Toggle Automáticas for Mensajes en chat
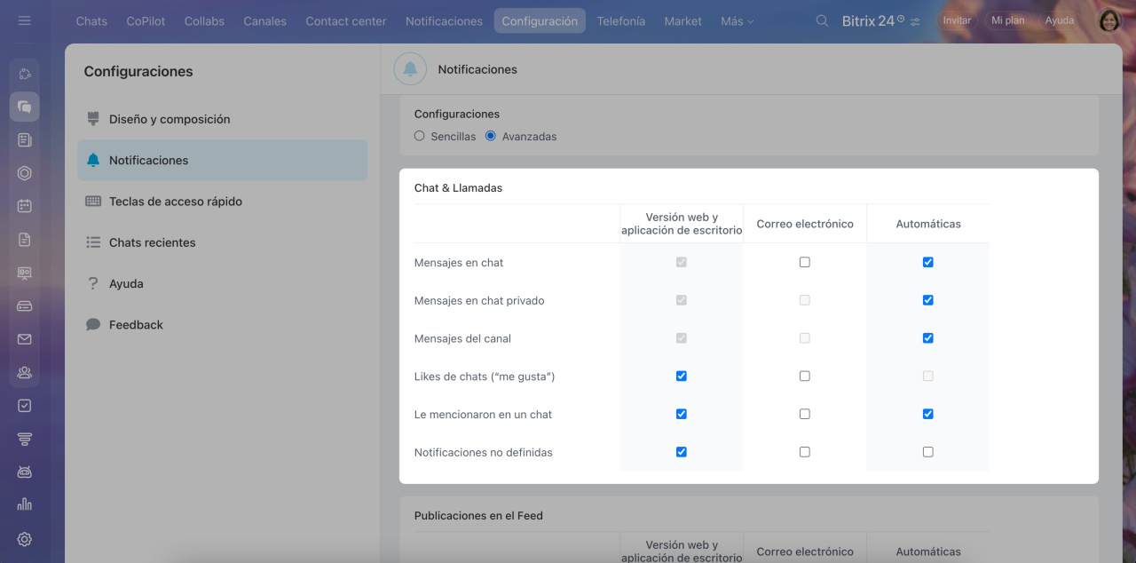The height and width of the screenshot is (563, 1136). (927, 262)
